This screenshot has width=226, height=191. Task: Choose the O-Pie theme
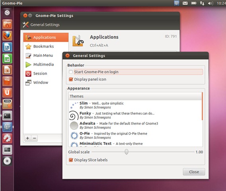(x=135, y=136)
